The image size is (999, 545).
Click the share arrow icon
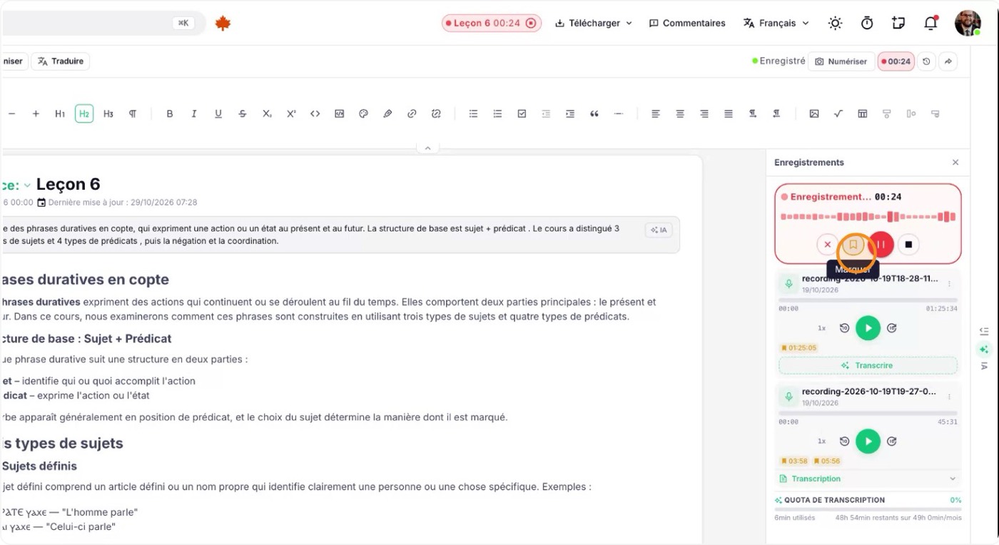click(948, 61)
